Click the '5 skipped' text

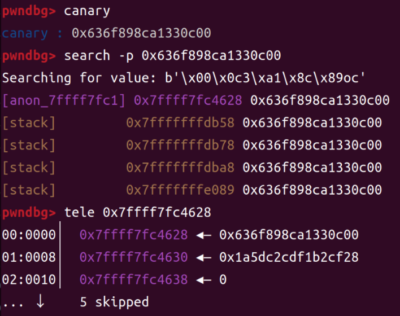[115, 302]
